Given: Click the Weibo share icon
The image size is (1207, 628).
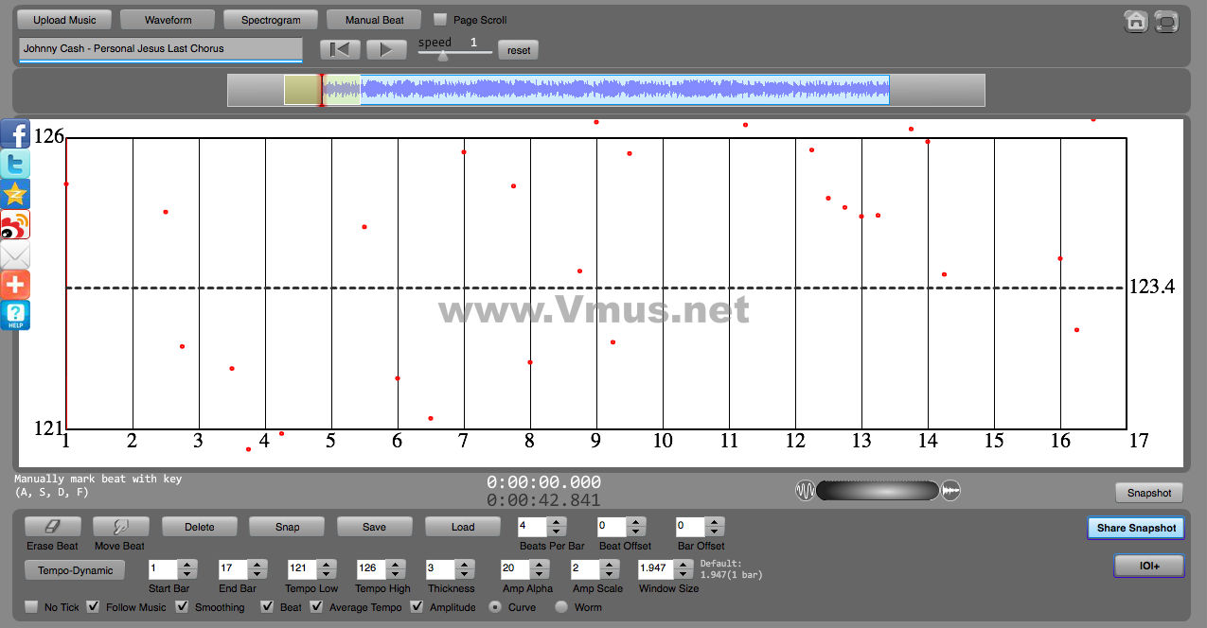Looking at the screenshot, I should pos(15,224).
